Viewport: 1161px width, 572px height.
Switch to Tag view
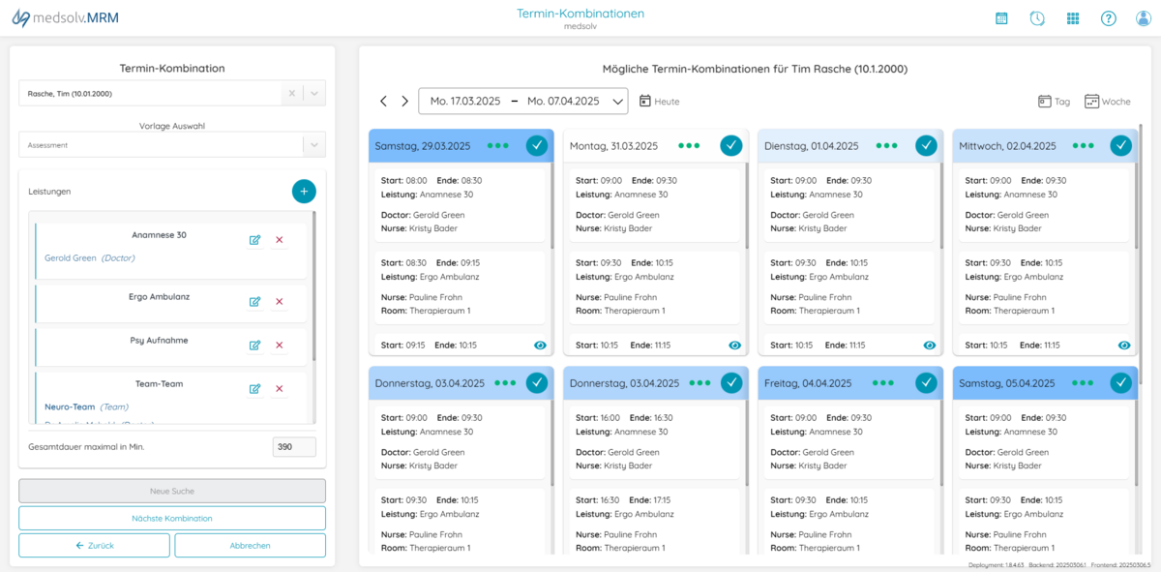coord(1054,102)
